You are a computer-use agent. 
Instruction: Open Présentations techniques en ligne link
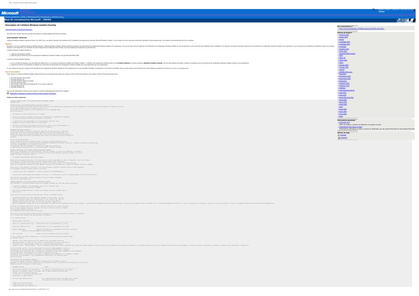(x=351, y=127)
